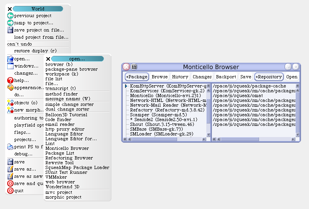Click repository list vertical scrollbar up arrow
The image size is (309, 209).
point(297,90)
